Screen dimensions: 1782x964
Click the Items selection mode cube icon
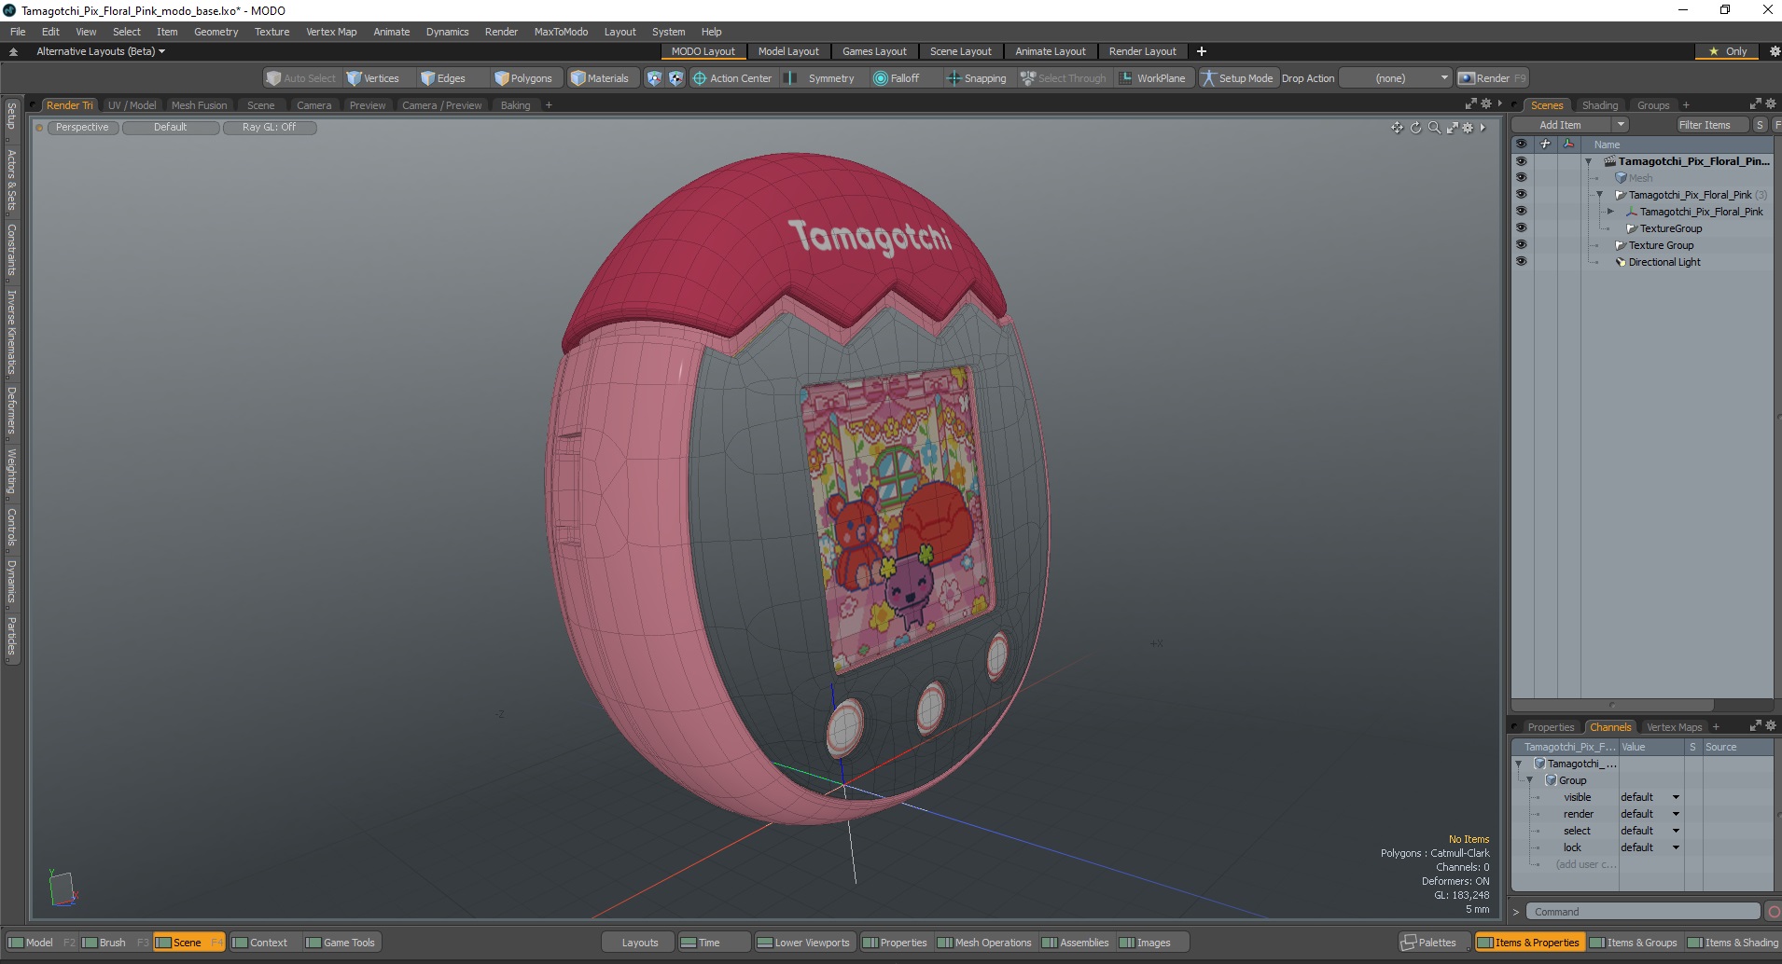pos(654,78)
